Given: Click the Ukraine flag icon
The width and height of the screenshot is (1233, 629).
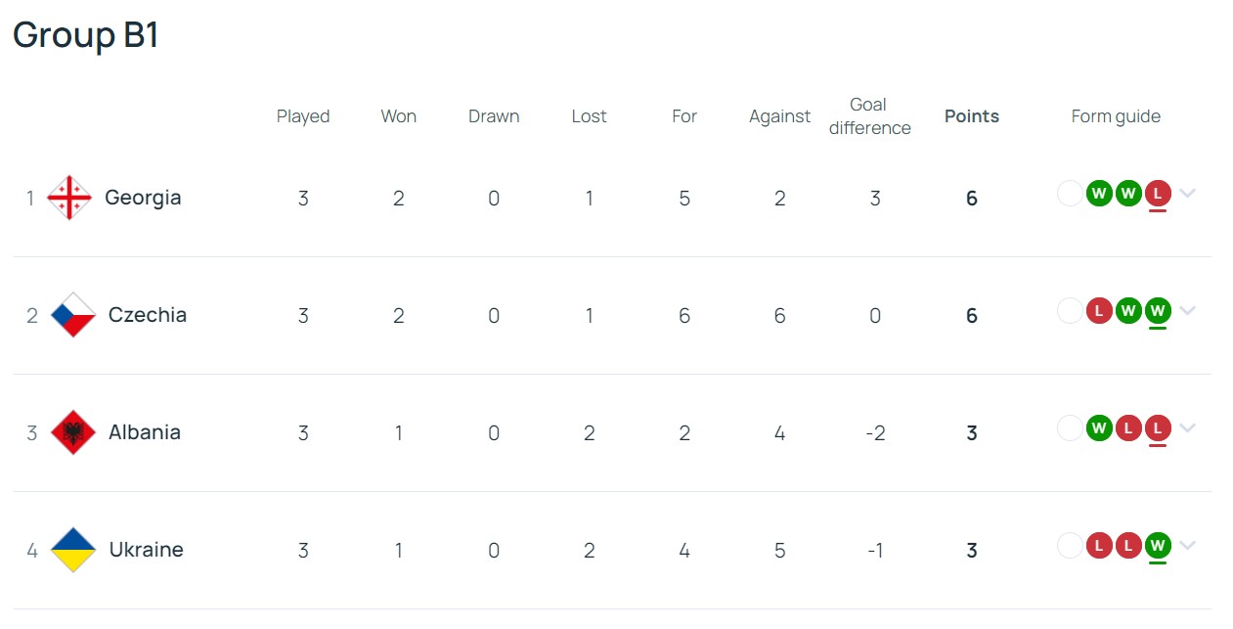Looking at the screenshot, I should click(x=73, y=550).
